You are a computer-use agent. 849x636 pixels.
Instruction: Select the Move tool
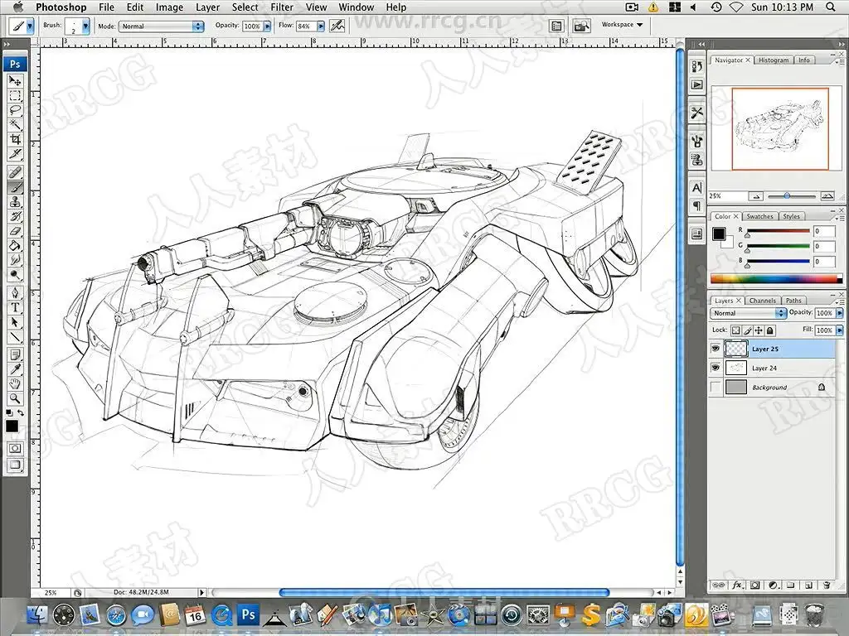(x=15, y=80)
